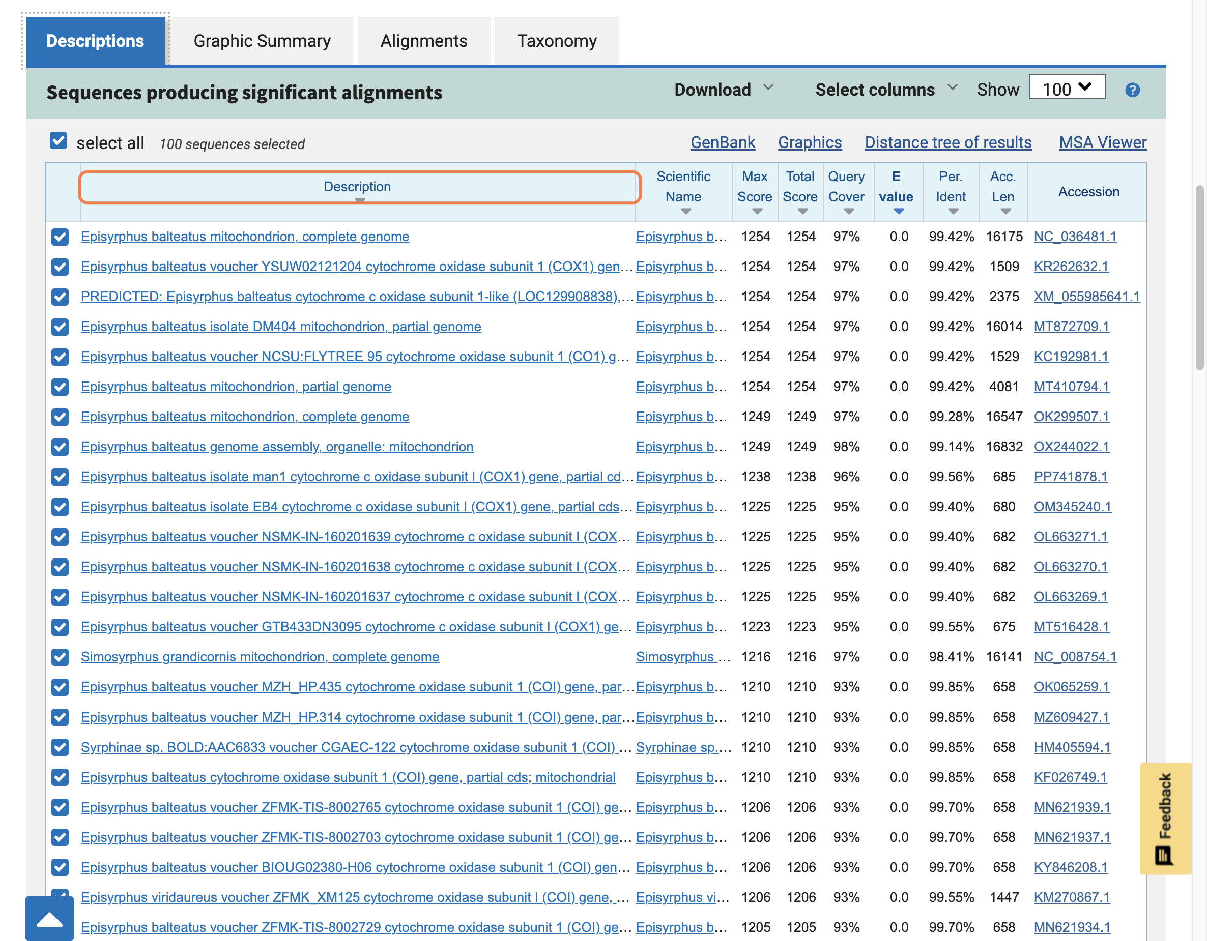Open Simosyrphus grandicornis mitochondrion complete genome
Image resolution: width=1207 pixels, height=941 pixels.
pyautogui.click(x=260, y=657)
